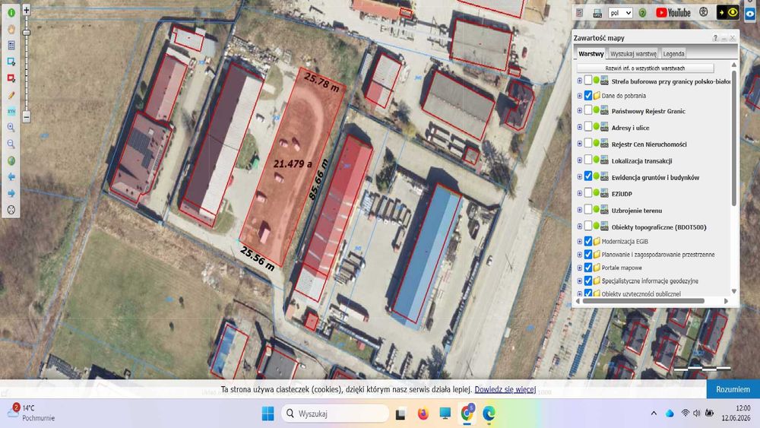Select the green info identify tool
The width and height of the screenshot is (760, 428).
[11, 12]
